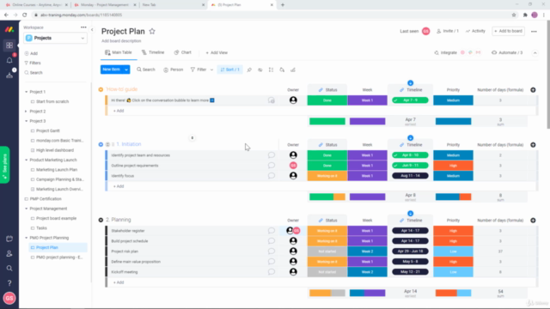Open Automate / 3
The image size is (550, 309).
pyautogui.click(x=507, y=52)
